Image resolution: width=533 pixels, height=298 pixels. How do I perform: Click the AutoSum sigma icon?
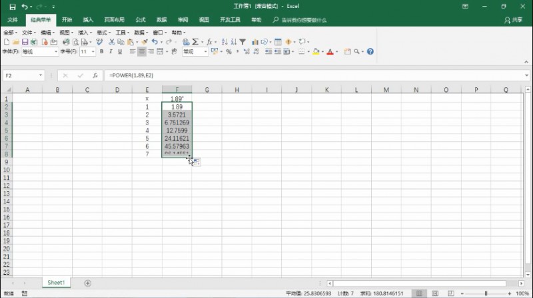195,42
